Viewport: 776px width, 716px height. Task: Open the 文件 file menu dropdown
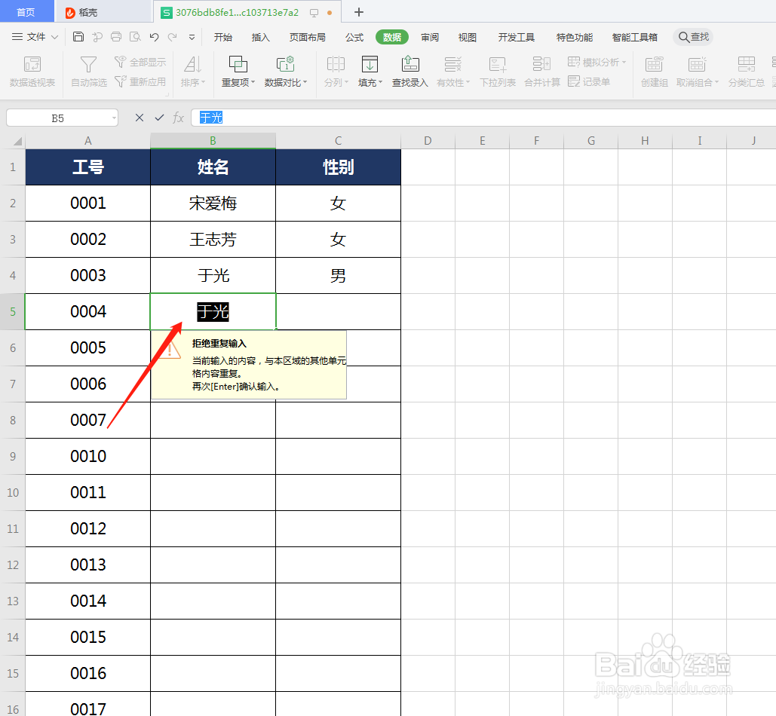click(35, 37)
